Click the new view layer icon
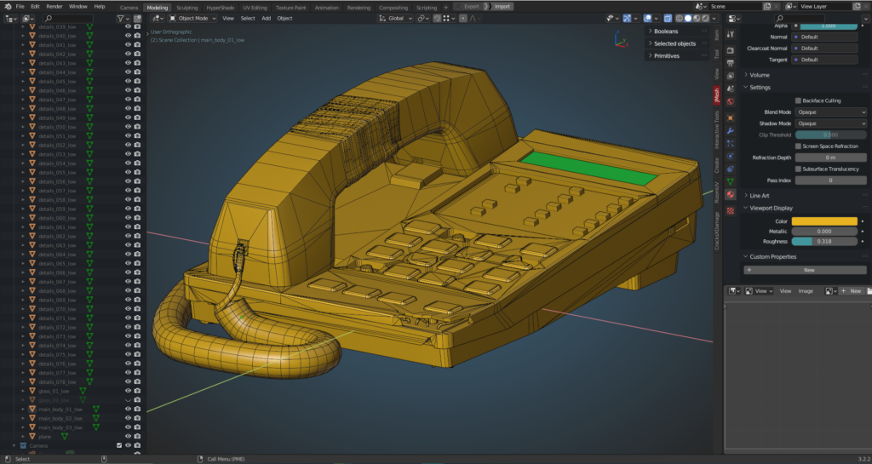 857,7
